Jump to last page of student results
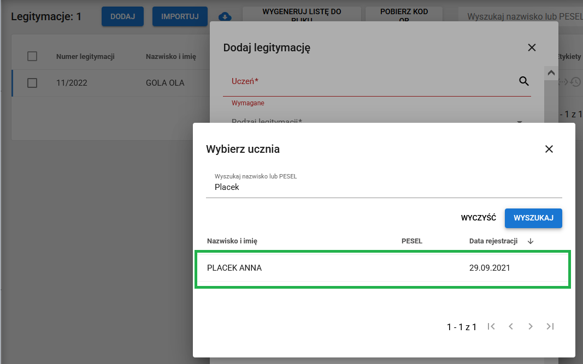583x364 pixels. [x=550, y=326]
